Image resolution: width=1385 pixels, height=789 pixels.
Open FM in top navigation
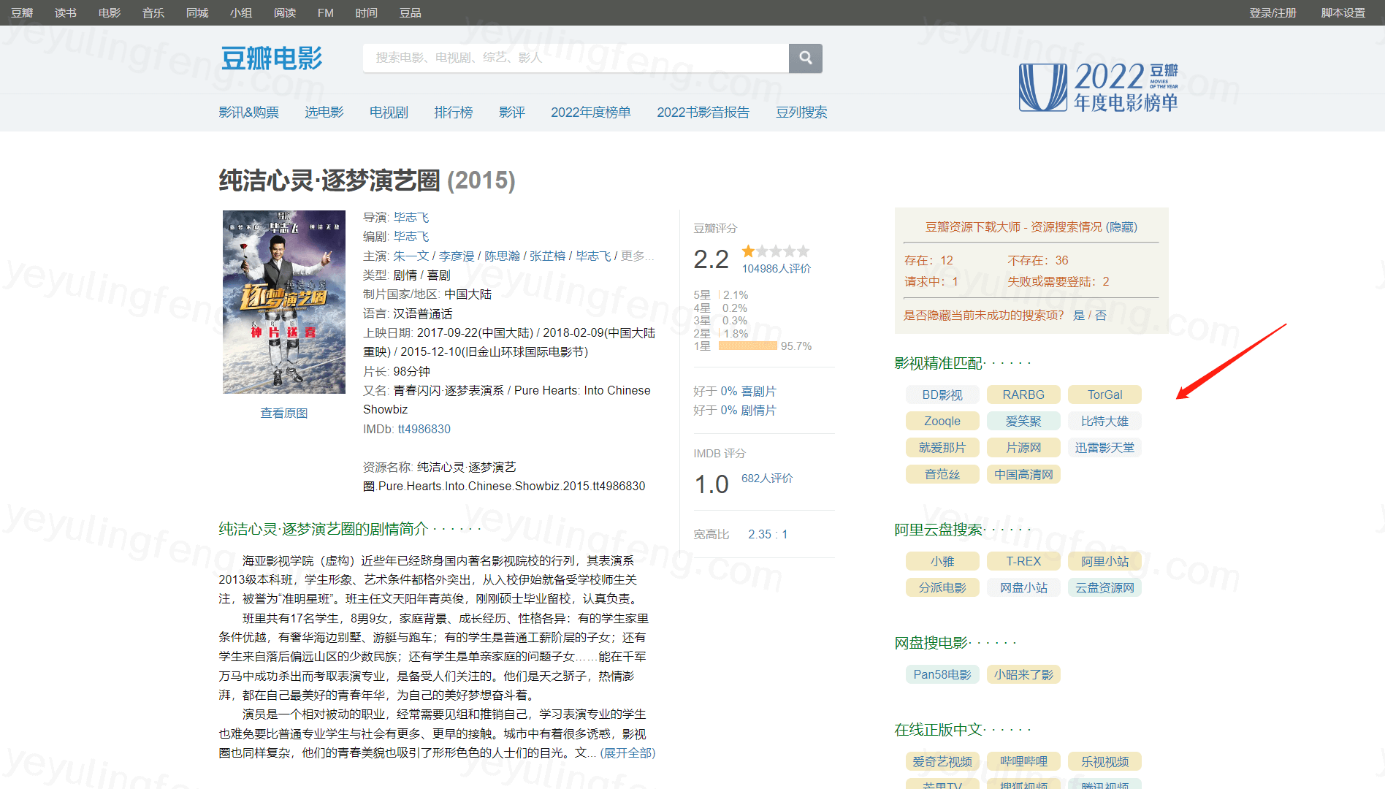[326, 12]
